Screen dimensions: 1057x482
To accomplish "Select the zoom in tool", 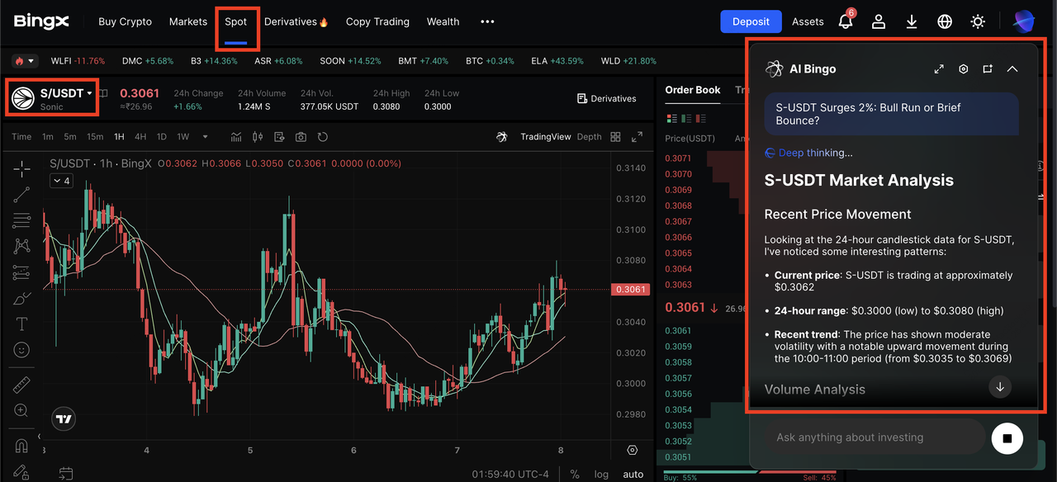I will pyautogui.click(x=21, y=411).
